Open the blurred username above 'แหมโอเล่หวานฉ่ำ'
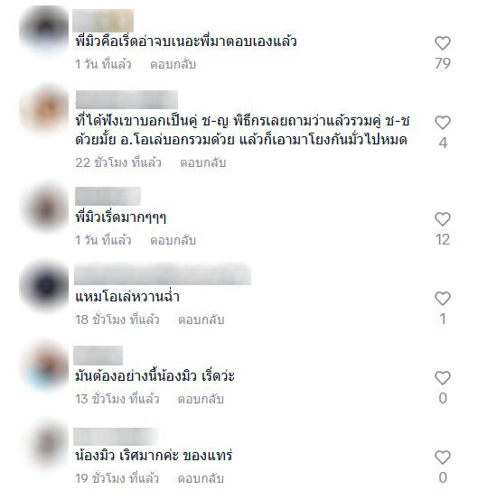This screenshot has width=478, height=499. tap(163, 273)
